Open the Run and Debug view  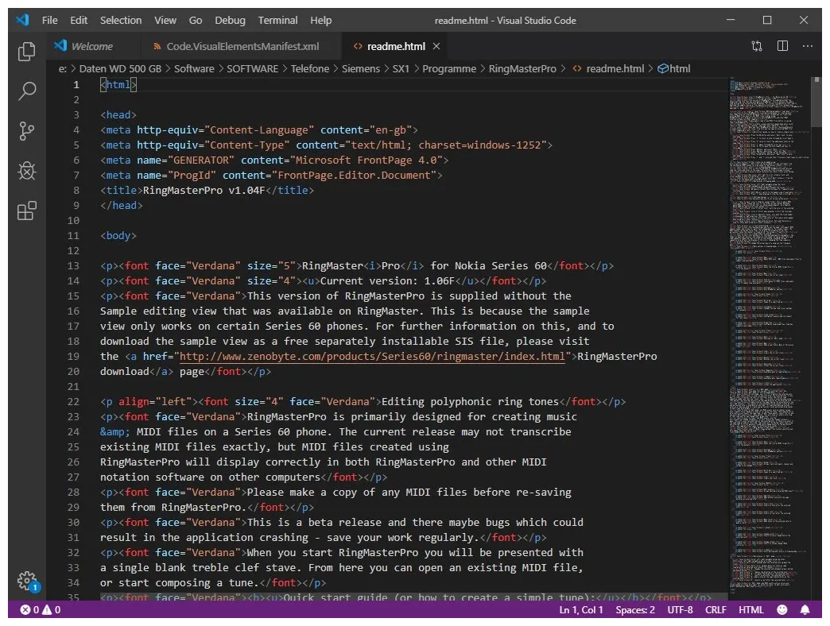coord(26,170)
